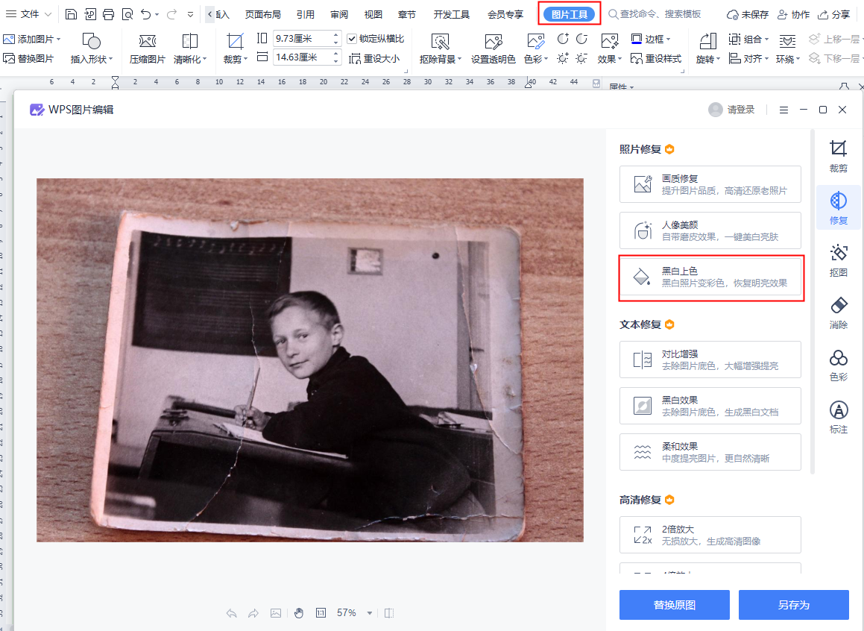The width and height of the screenshot is (864, 631).
Task: Click the original image icon in bottom toolbar
Action: tap(276, 613)
